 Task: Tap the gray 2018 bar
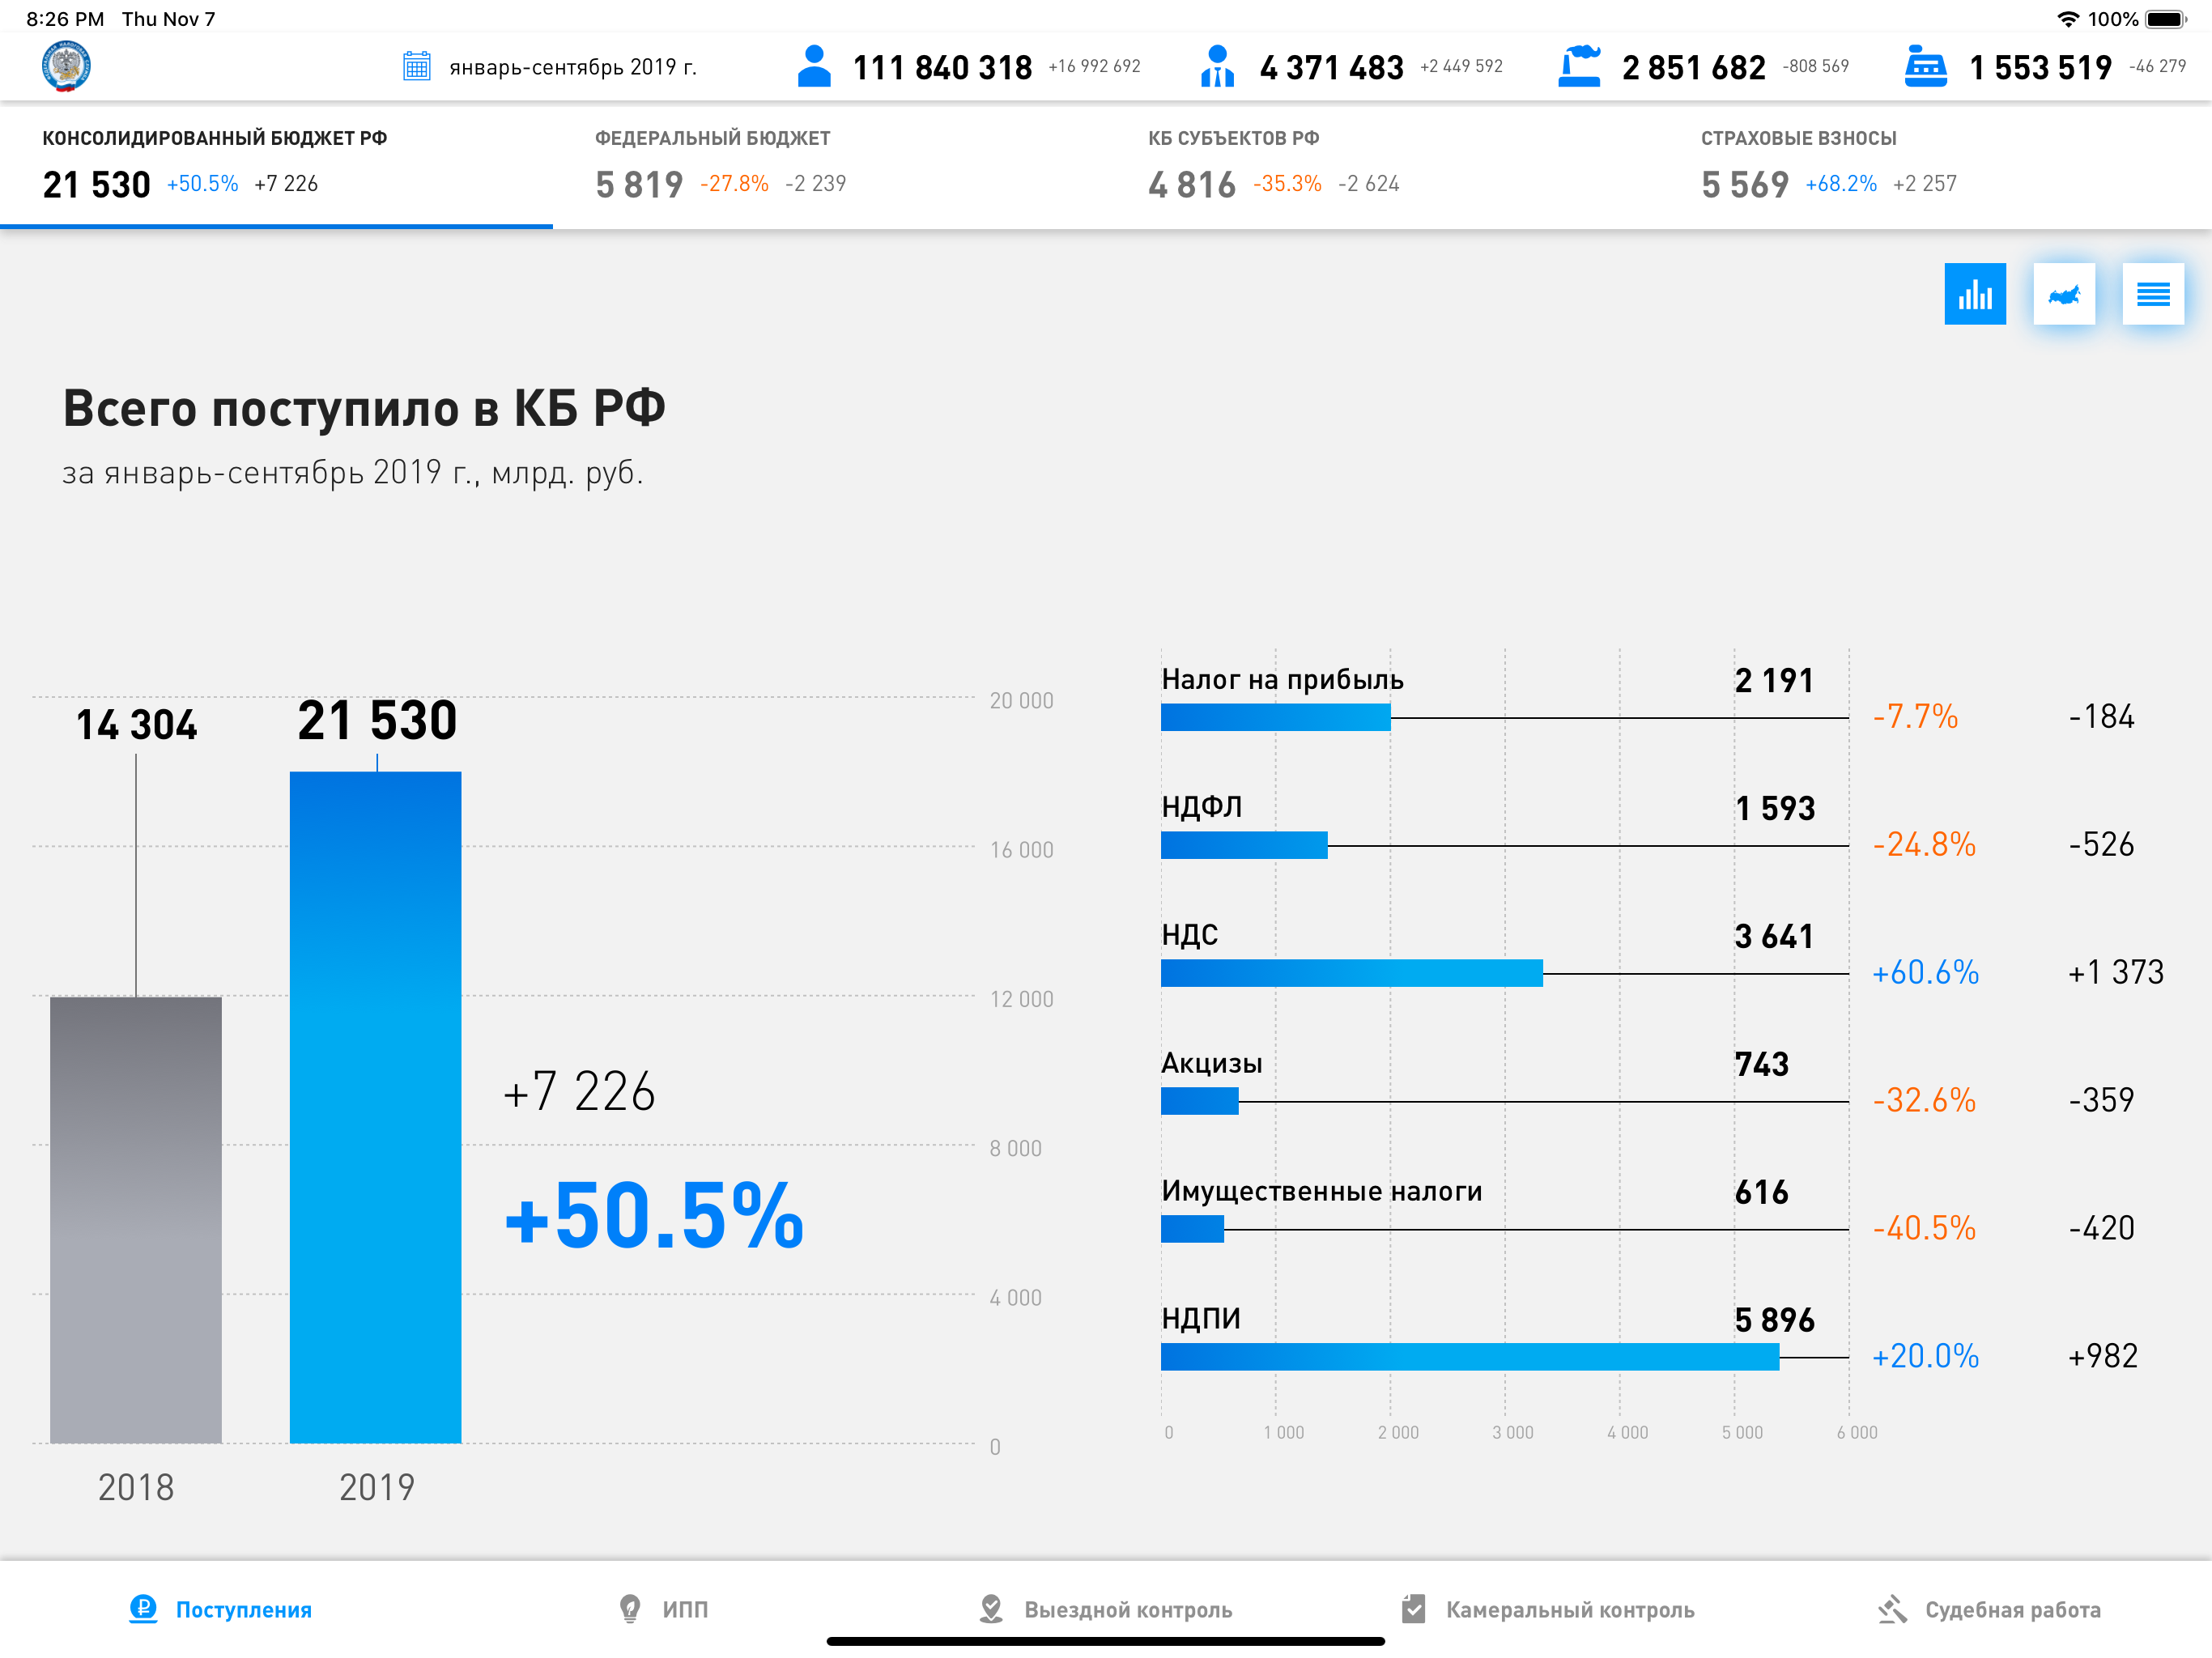click(x=136, y=1219)
